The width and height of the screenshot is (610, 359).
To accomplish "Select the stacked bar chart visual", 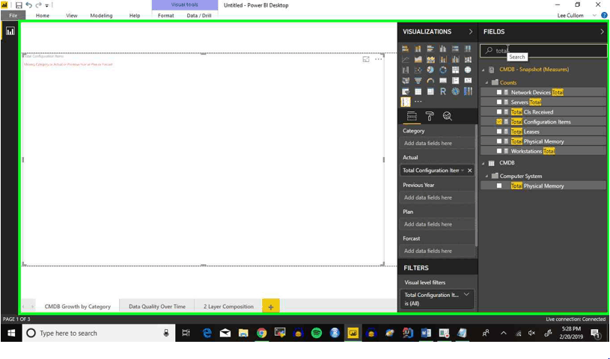I will tap(406, 49).
